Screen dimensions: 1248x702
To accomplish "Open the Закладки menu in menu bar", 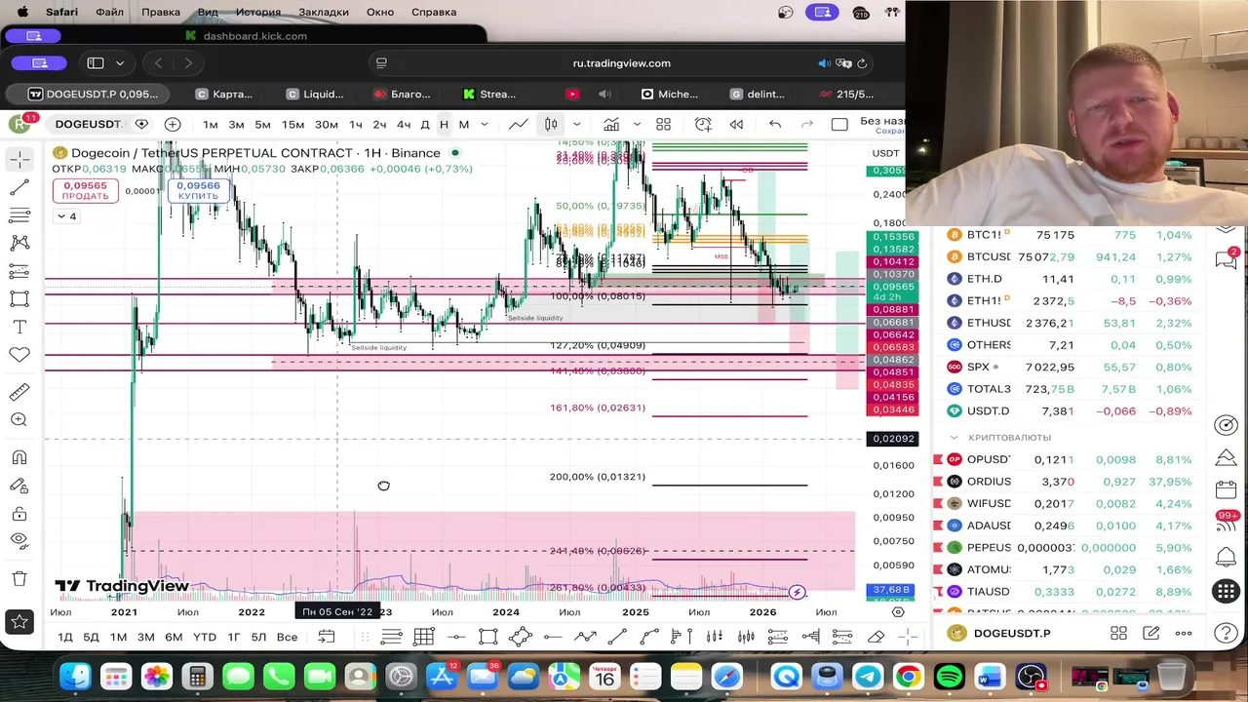I will [324, 12].
